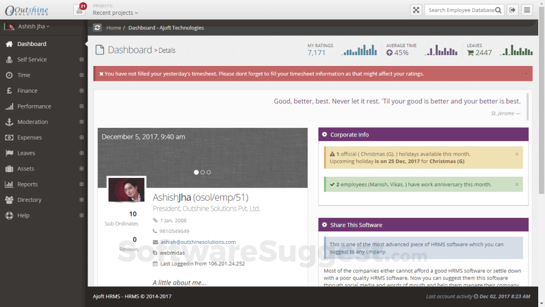This screenshot has height=307, width=545.
Task: Go to Home breadcrumb link
Action: coord(114,27)
